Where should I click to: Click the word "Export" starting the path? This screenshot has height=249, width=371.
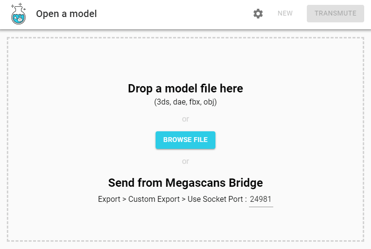109,199
